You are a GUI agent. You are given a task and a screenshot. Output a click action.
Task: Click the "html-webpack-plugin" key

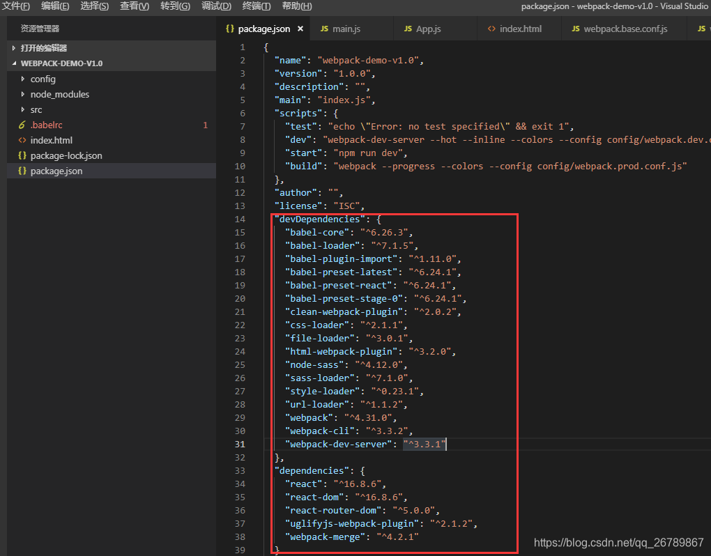pos(341,352)
